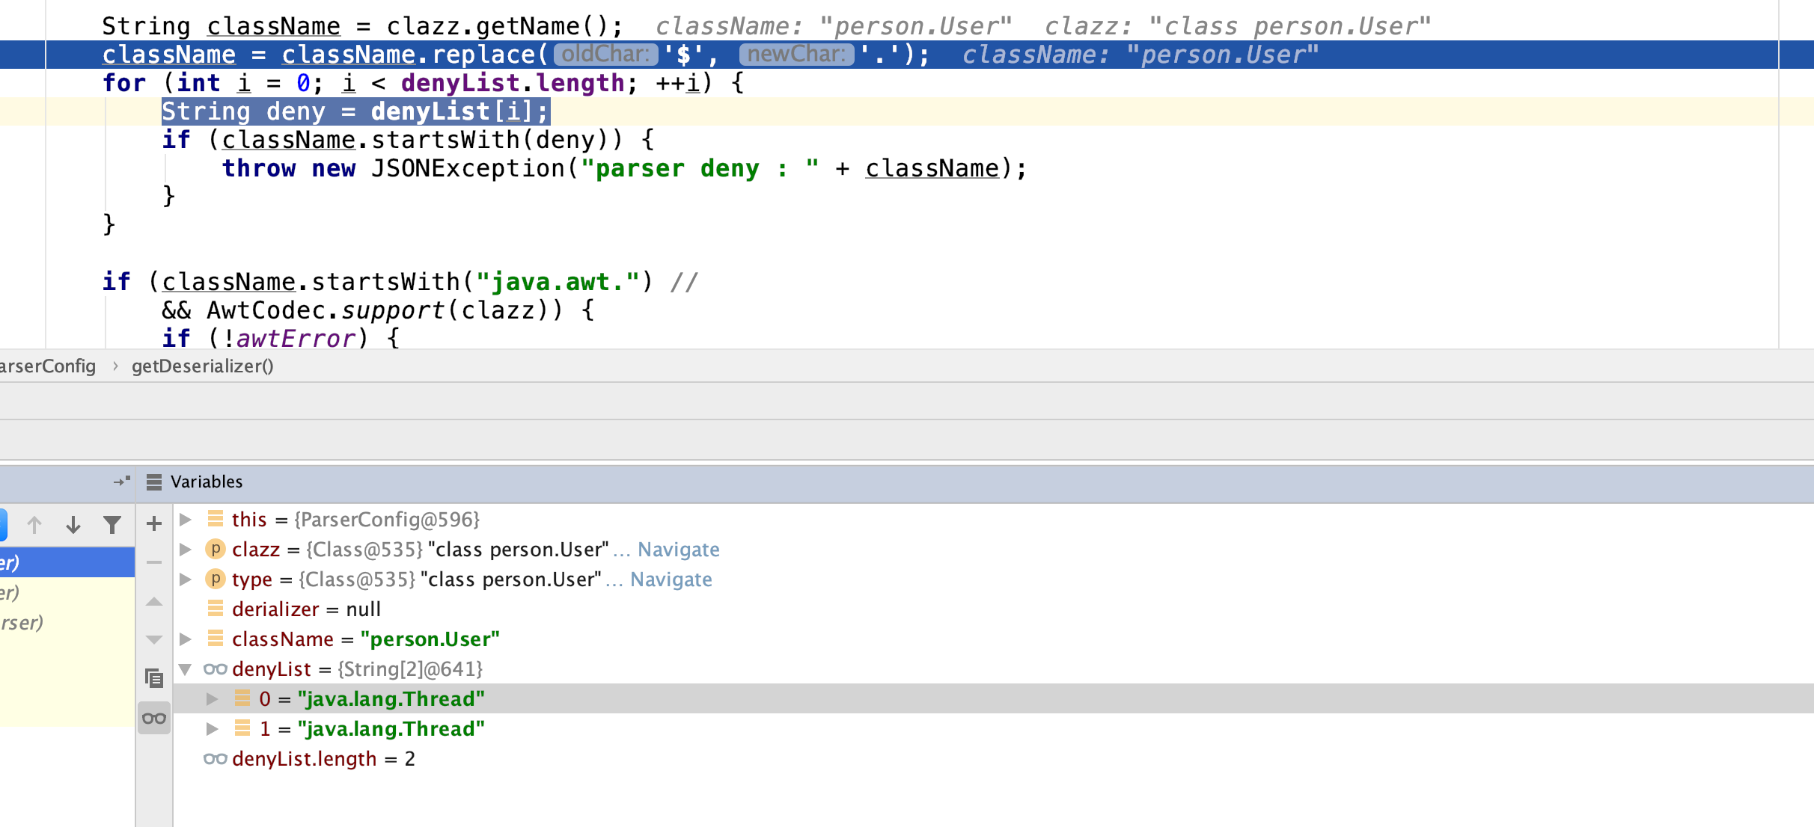The image size is (1814, 827).
Task: Expand the 'this' ParserConfig variable
Action: 186,520
